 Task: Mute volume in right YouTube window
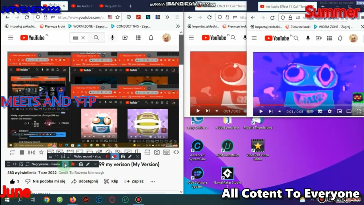coord(280,112)
